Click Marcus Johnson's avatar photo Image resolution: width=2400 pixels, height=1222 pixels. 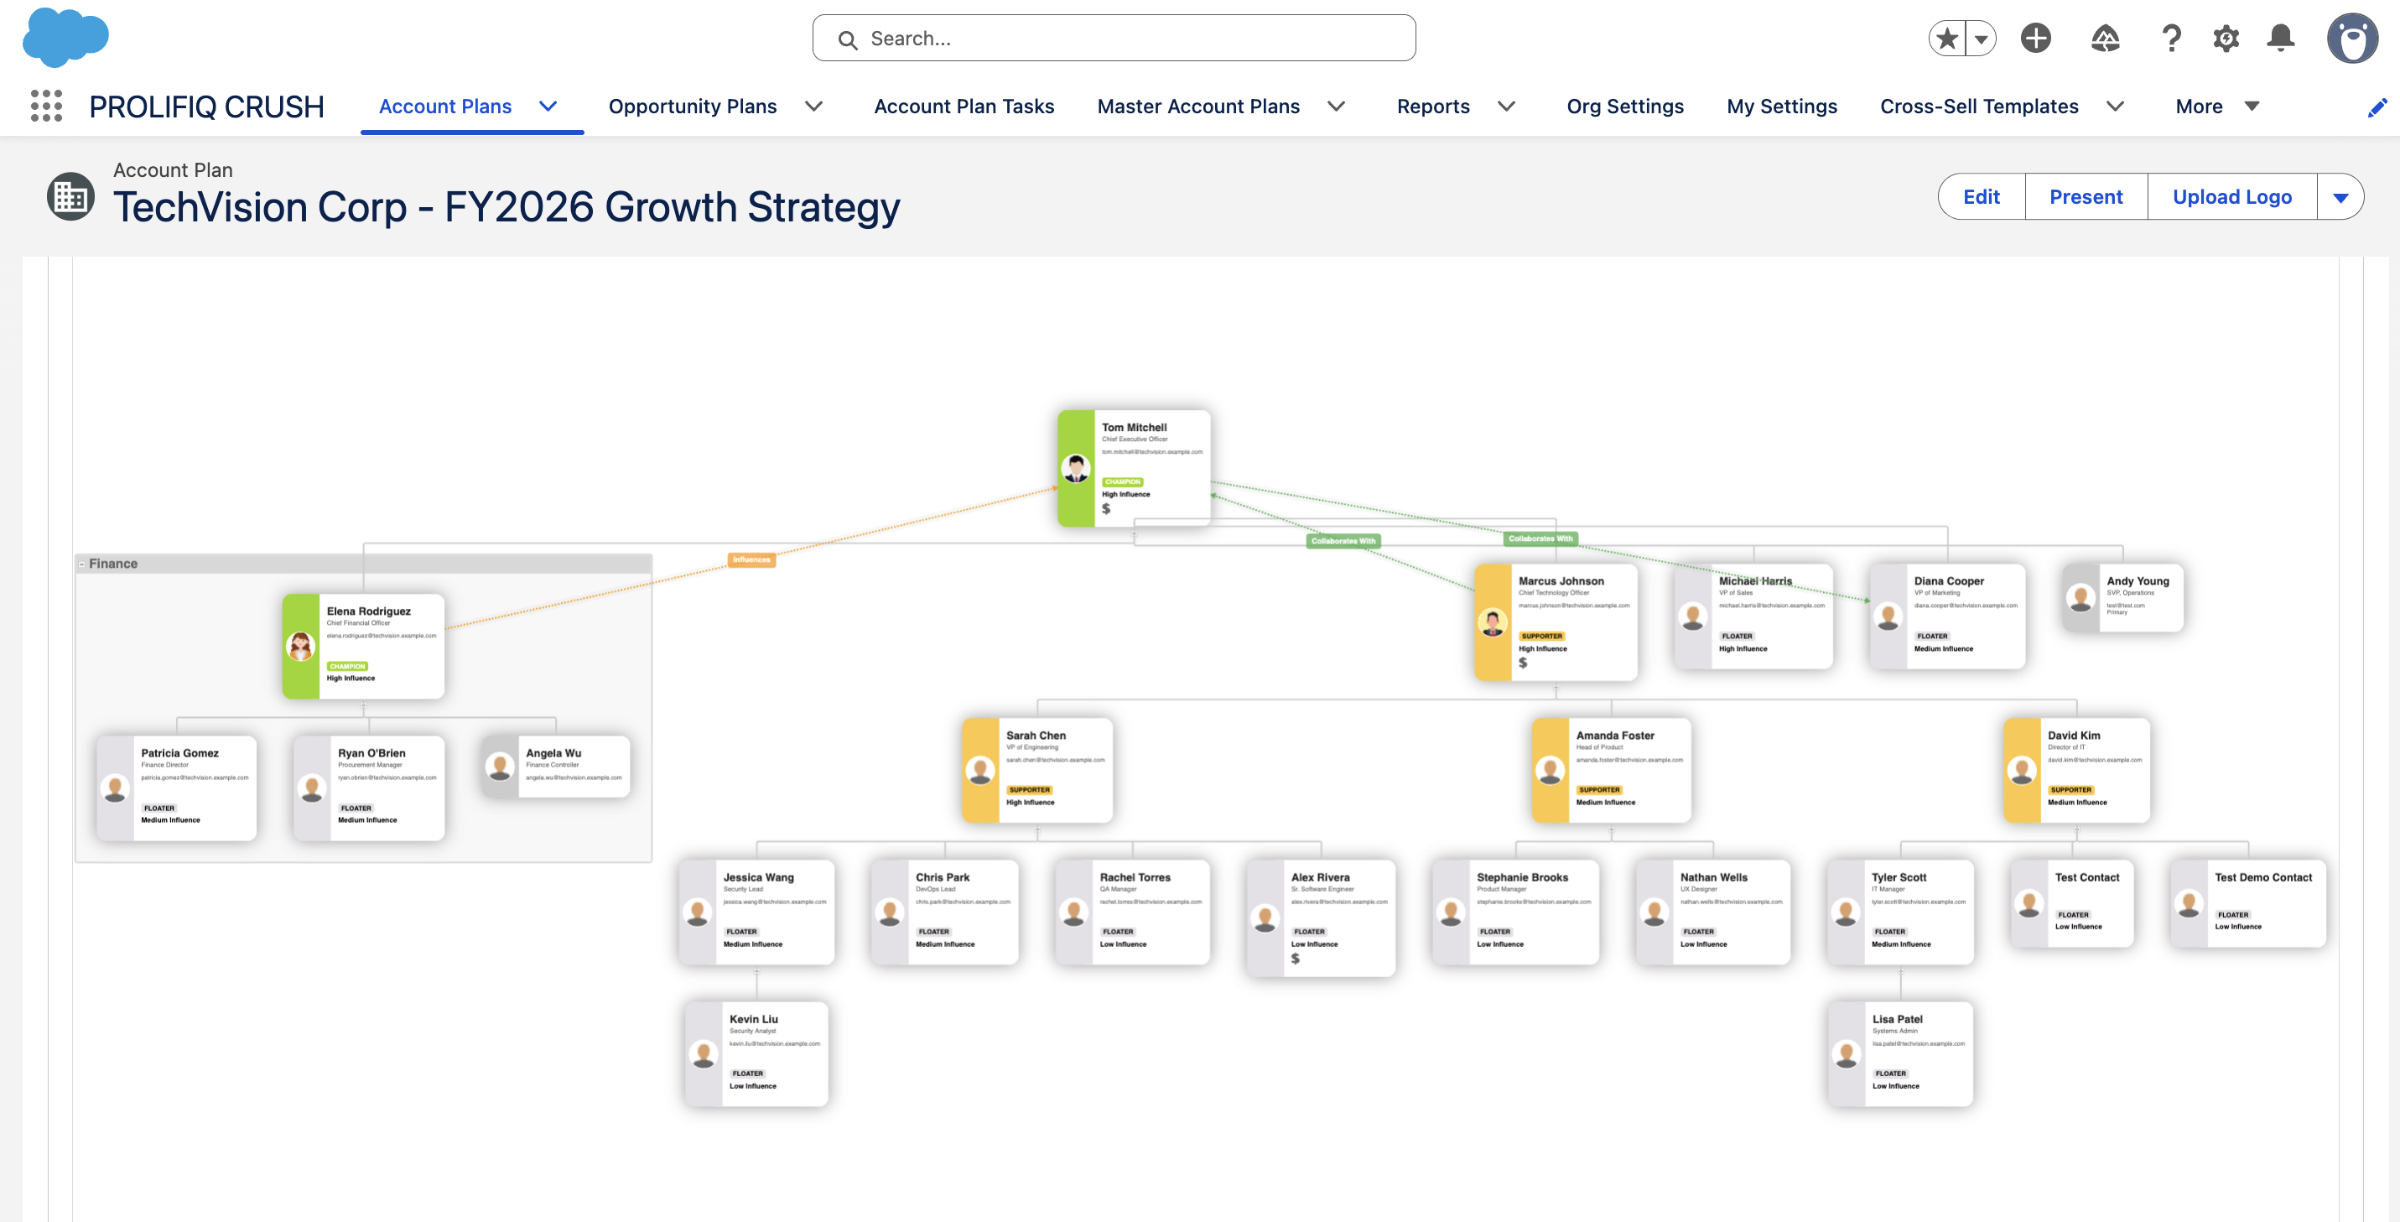coord(1493,621)
